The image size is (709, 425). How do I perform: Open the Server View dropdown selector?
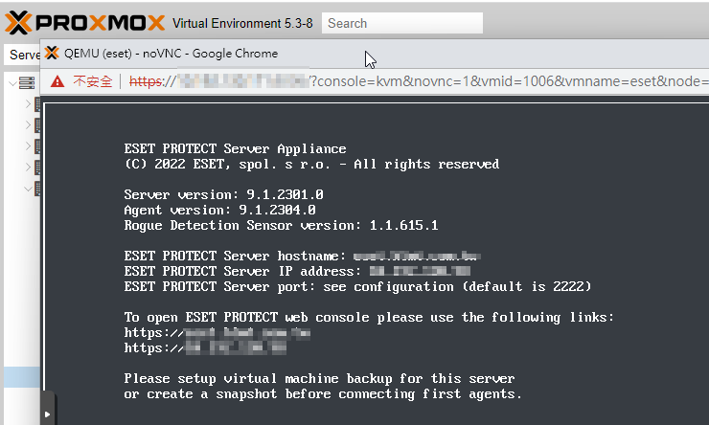coord(23,55)
